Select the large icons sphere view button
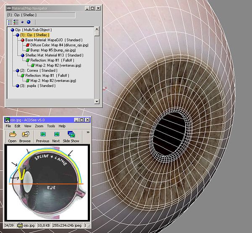Viewport: 252px width, 233px height. (29, 22)
